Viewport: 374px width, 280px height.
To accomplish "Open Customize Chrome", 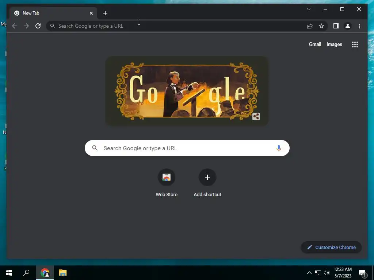I will point(331,248).
